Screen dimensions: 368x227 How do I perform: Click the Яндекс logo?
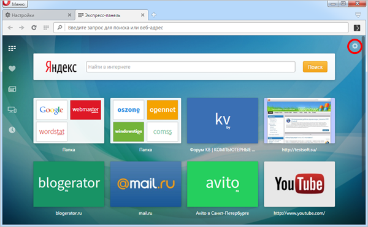pyautogui.click(x=61, y=67)
